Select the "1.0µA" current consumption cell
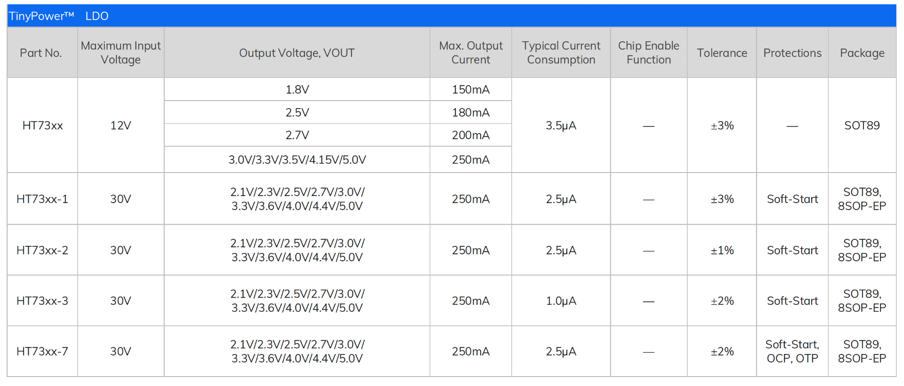The width and height of the screenshot is (904, 386). (561, 300)
